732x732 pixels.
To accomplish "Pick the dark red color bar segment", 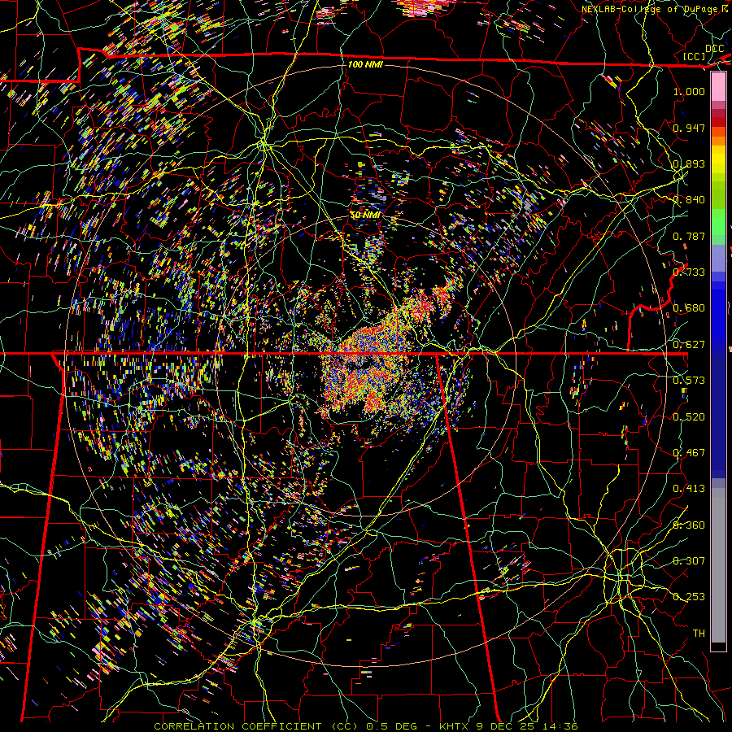I will (718, 122).
